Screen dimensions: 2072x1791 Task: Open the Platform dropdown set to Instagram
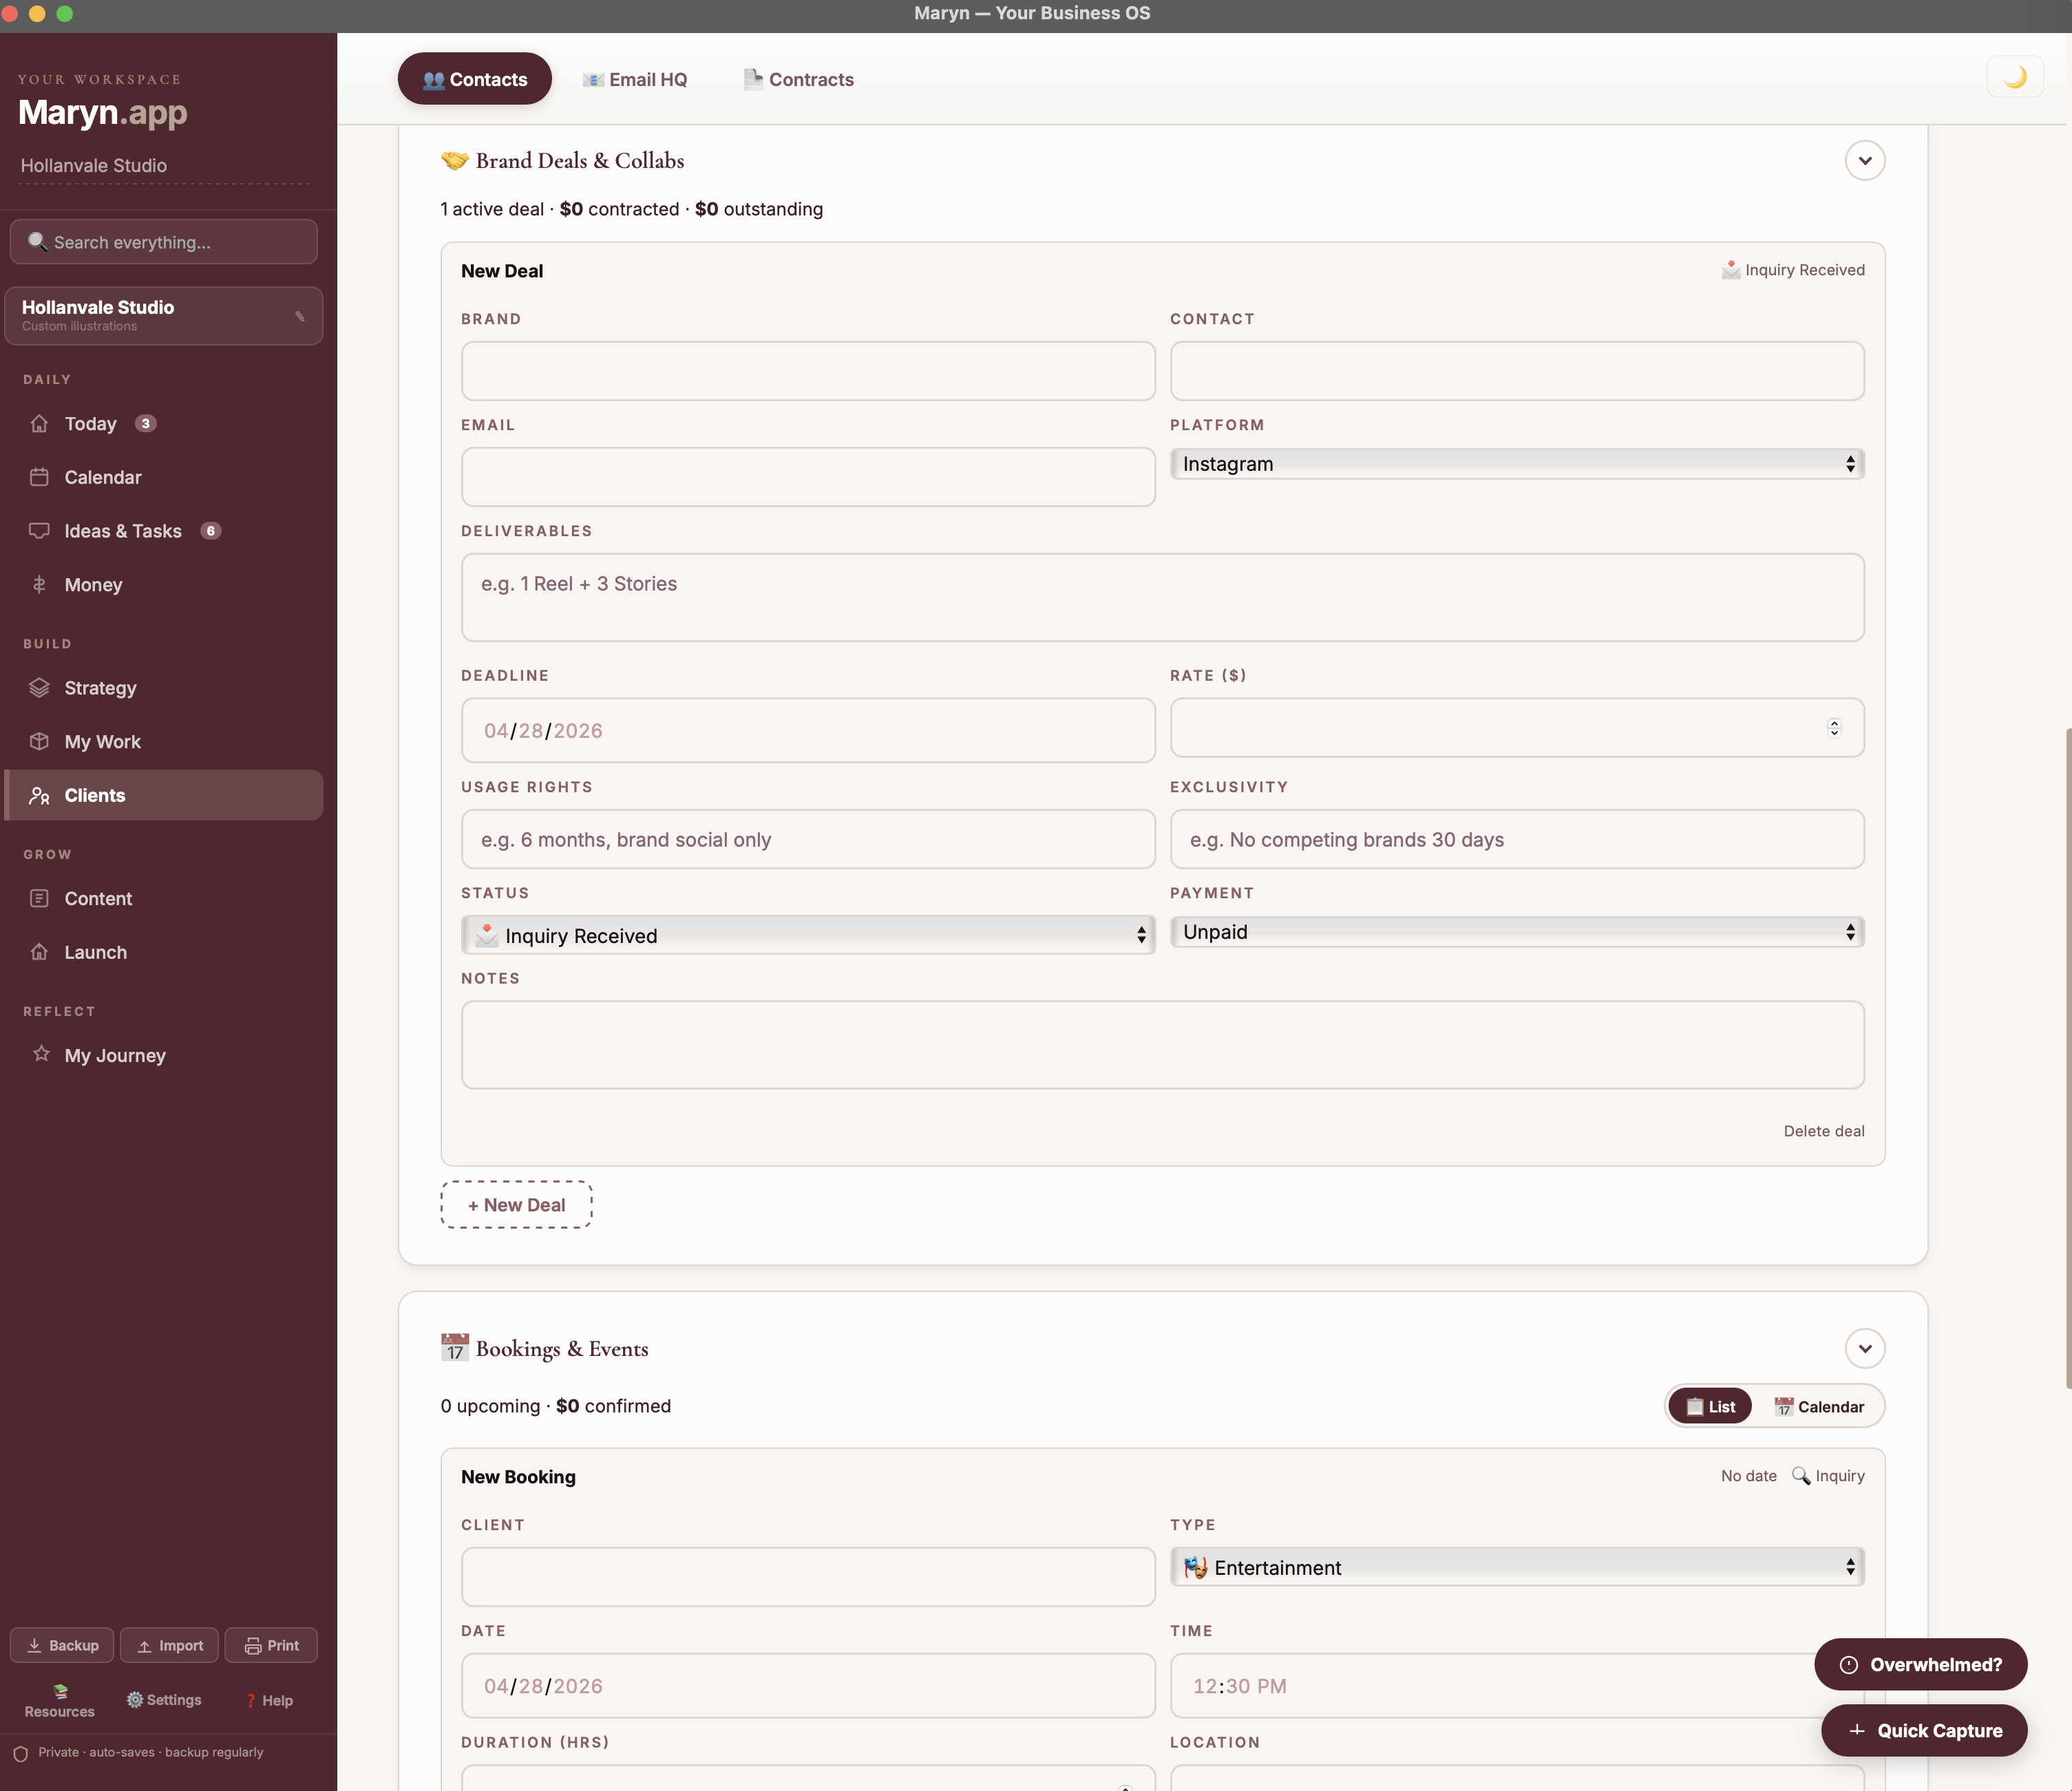coord(1516,463)
